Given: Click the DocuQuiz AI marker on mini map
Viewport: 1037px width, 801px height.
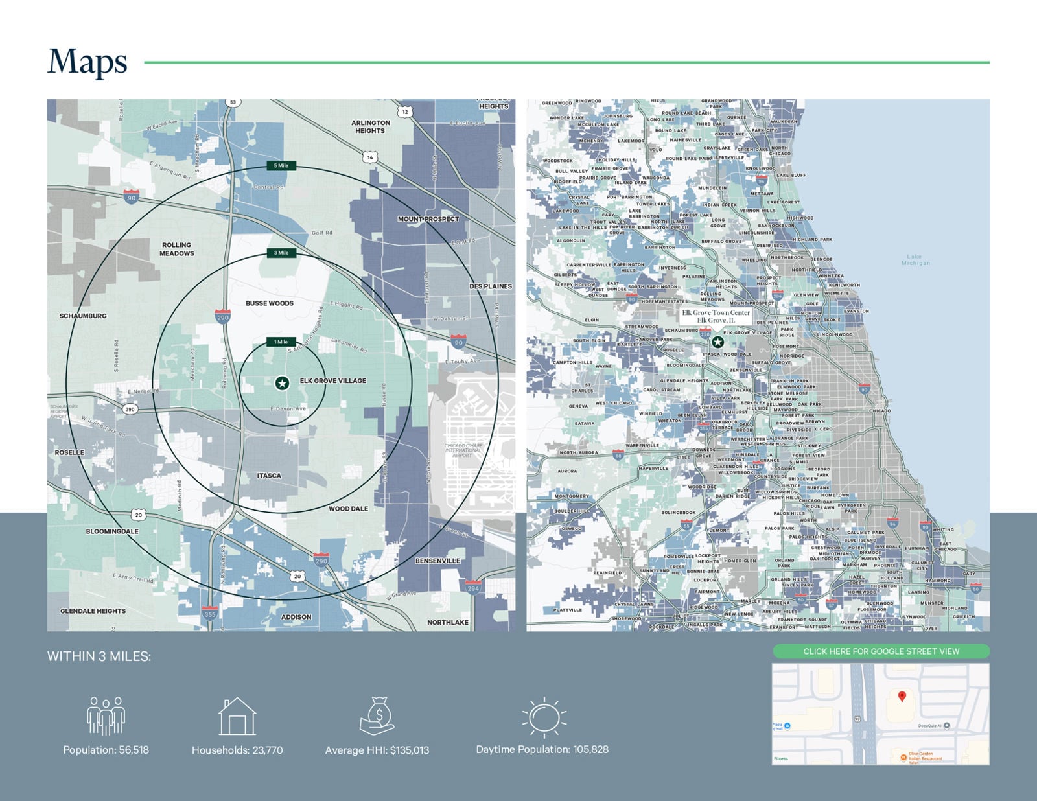Looking at the screenshot, I should pyautogui.click(x=947, y=726).
